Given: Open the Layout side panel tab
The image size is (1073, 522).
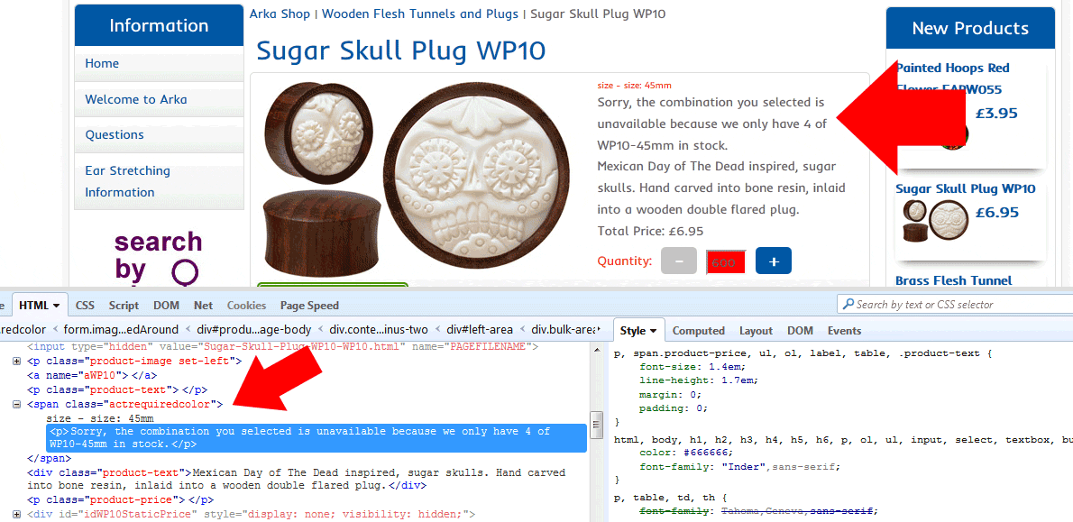Looking at the screenshot, I should coord(756,331).
